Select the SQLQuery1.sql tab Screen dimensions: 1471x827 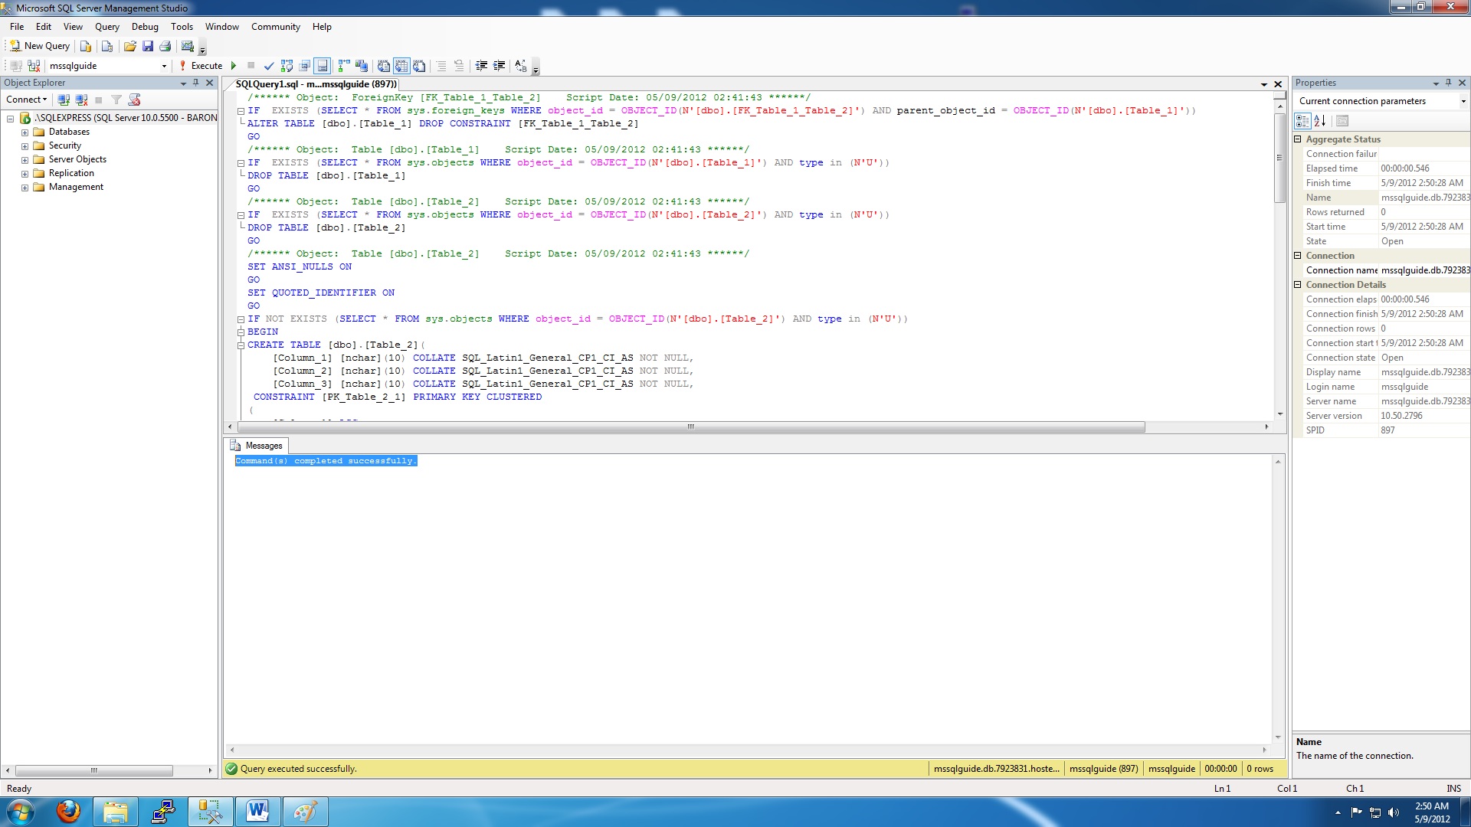tap(316, 84)
